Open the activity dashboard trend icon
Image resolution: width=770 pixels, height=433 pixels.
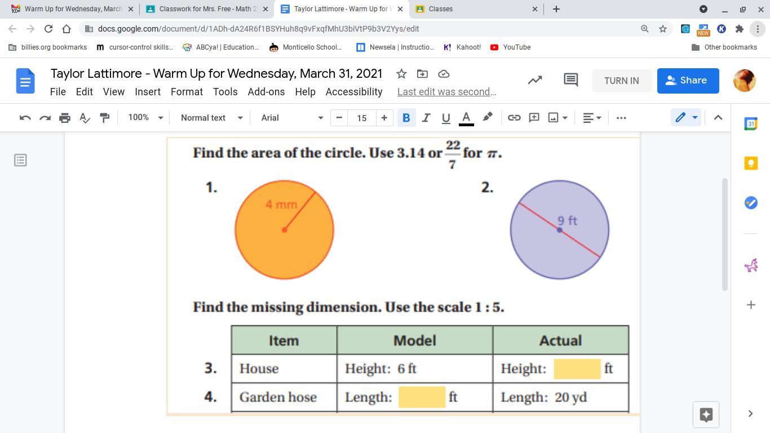pos(535,81)
